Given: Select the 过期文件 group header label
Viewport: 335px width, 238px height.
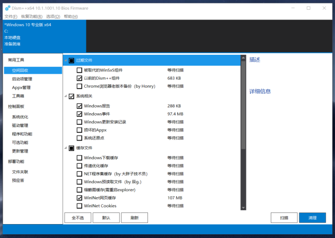Looking at the screenshot, I should pos(84,60).
